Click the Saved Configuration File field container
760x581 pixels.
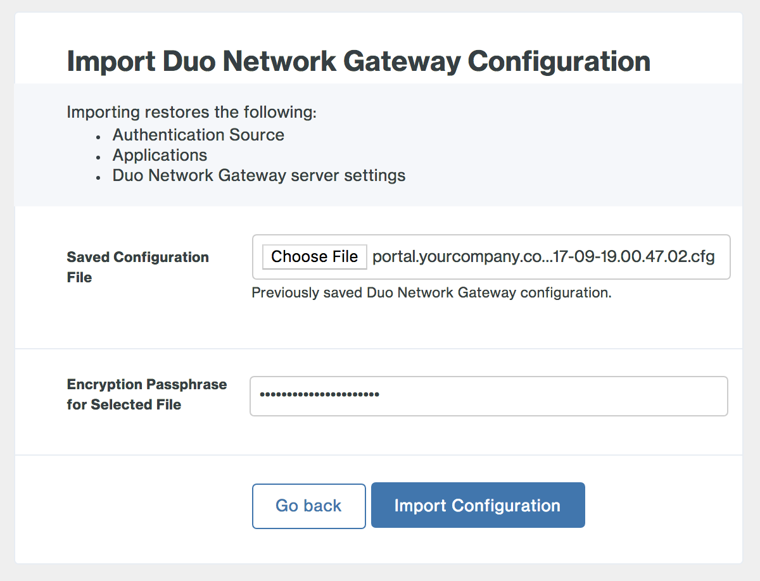point(491,256)
